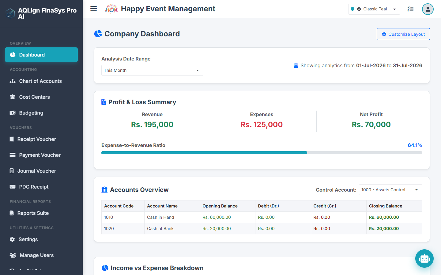Click the Income vs Expense pie icon
The width and height of the screenshot is (441, 275).
(x=105, y=268)
